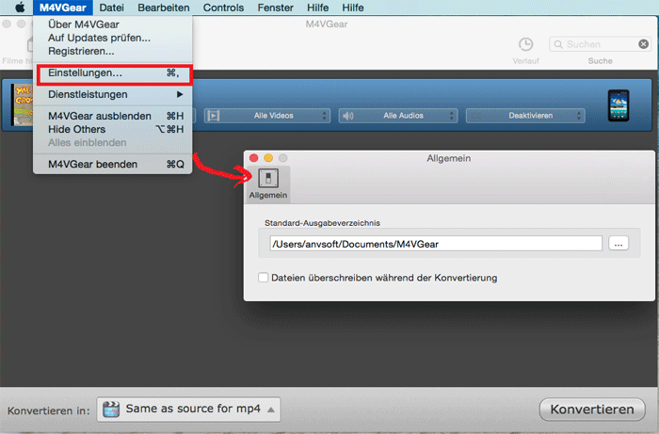Click the clapperboard profile icon
Image resolution: width=659 pixels, height=434 pixels.
[111, 410]
